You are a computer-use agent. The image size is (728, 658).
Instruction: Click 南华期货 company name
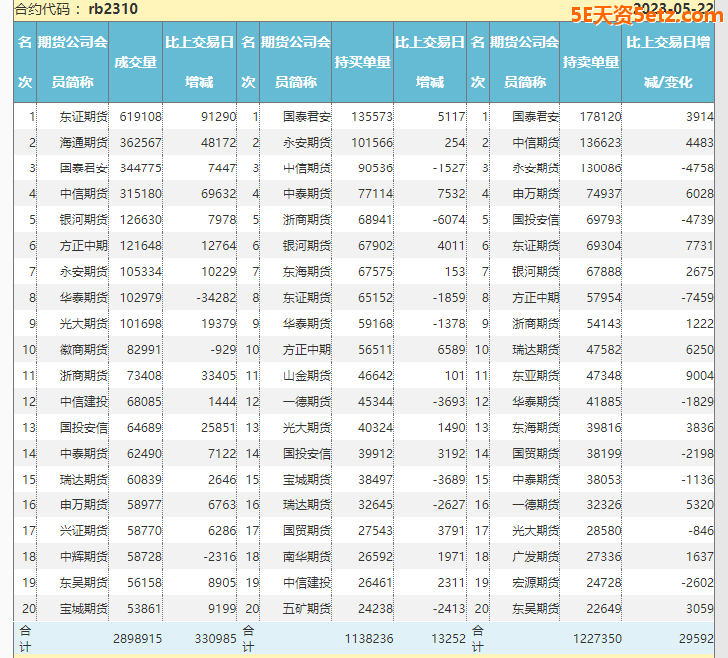307,557
